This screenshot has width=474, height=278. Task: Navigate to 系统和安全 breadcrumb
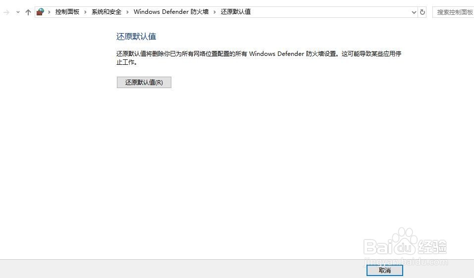coord(106,12)
